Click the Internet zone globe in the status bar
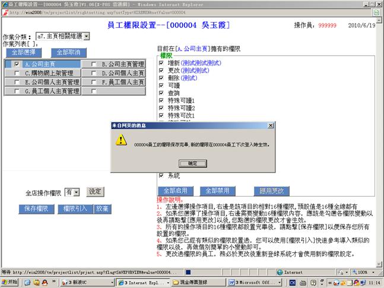384x288 pixels. (x=279, y=272)
